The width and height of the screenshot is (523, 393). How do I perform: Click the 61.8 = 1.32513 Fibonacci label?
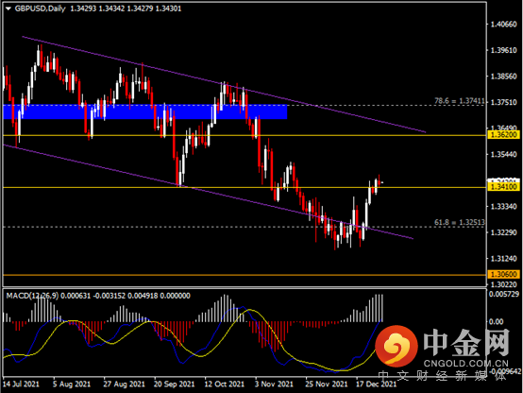(x=460, y=222)
